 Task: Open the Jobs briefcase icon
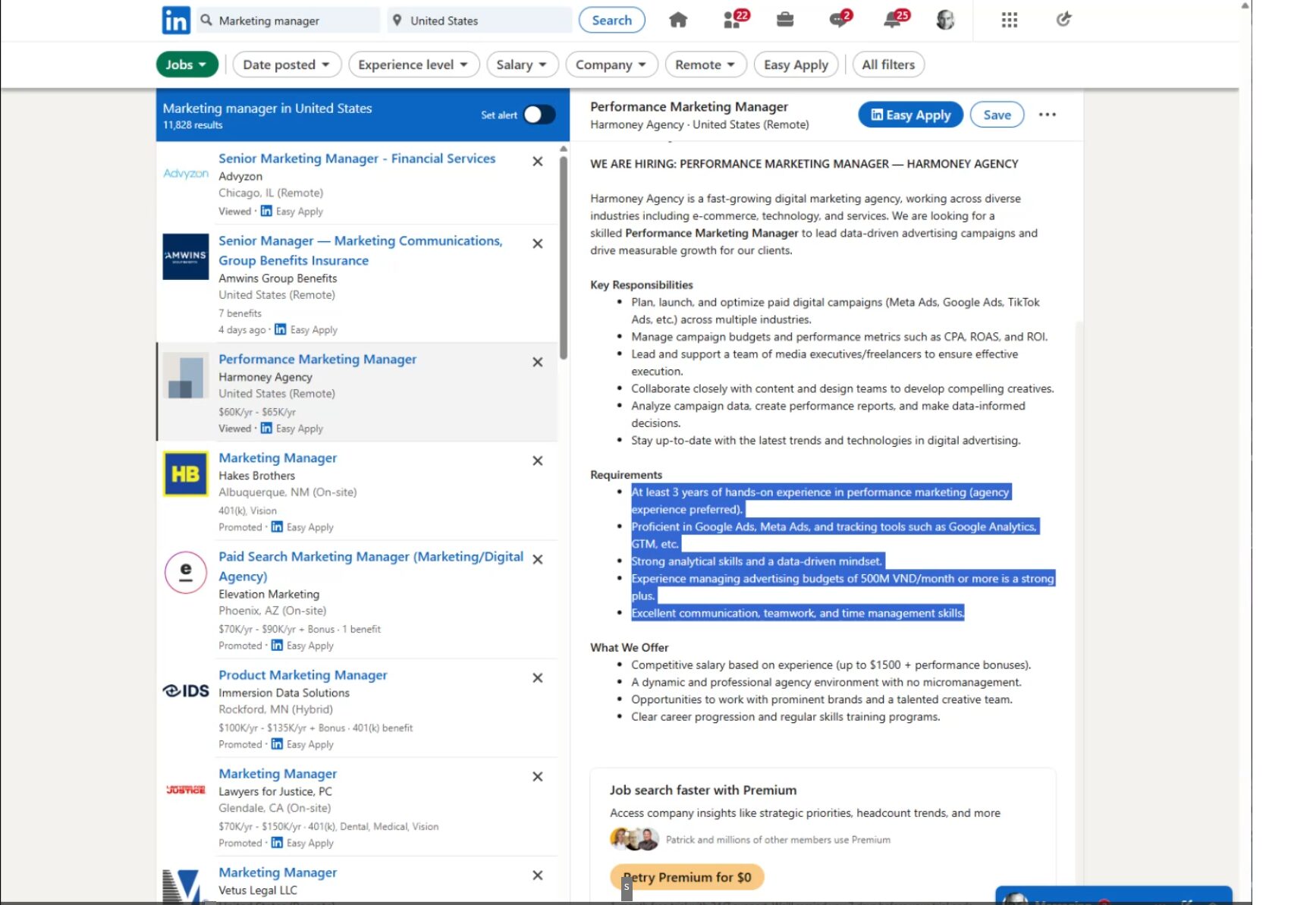click(x=785, y=20)
